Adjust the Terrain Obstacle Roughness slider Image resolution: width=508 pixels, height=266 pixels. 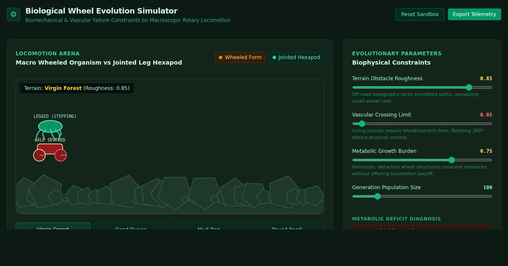point(422,87)
